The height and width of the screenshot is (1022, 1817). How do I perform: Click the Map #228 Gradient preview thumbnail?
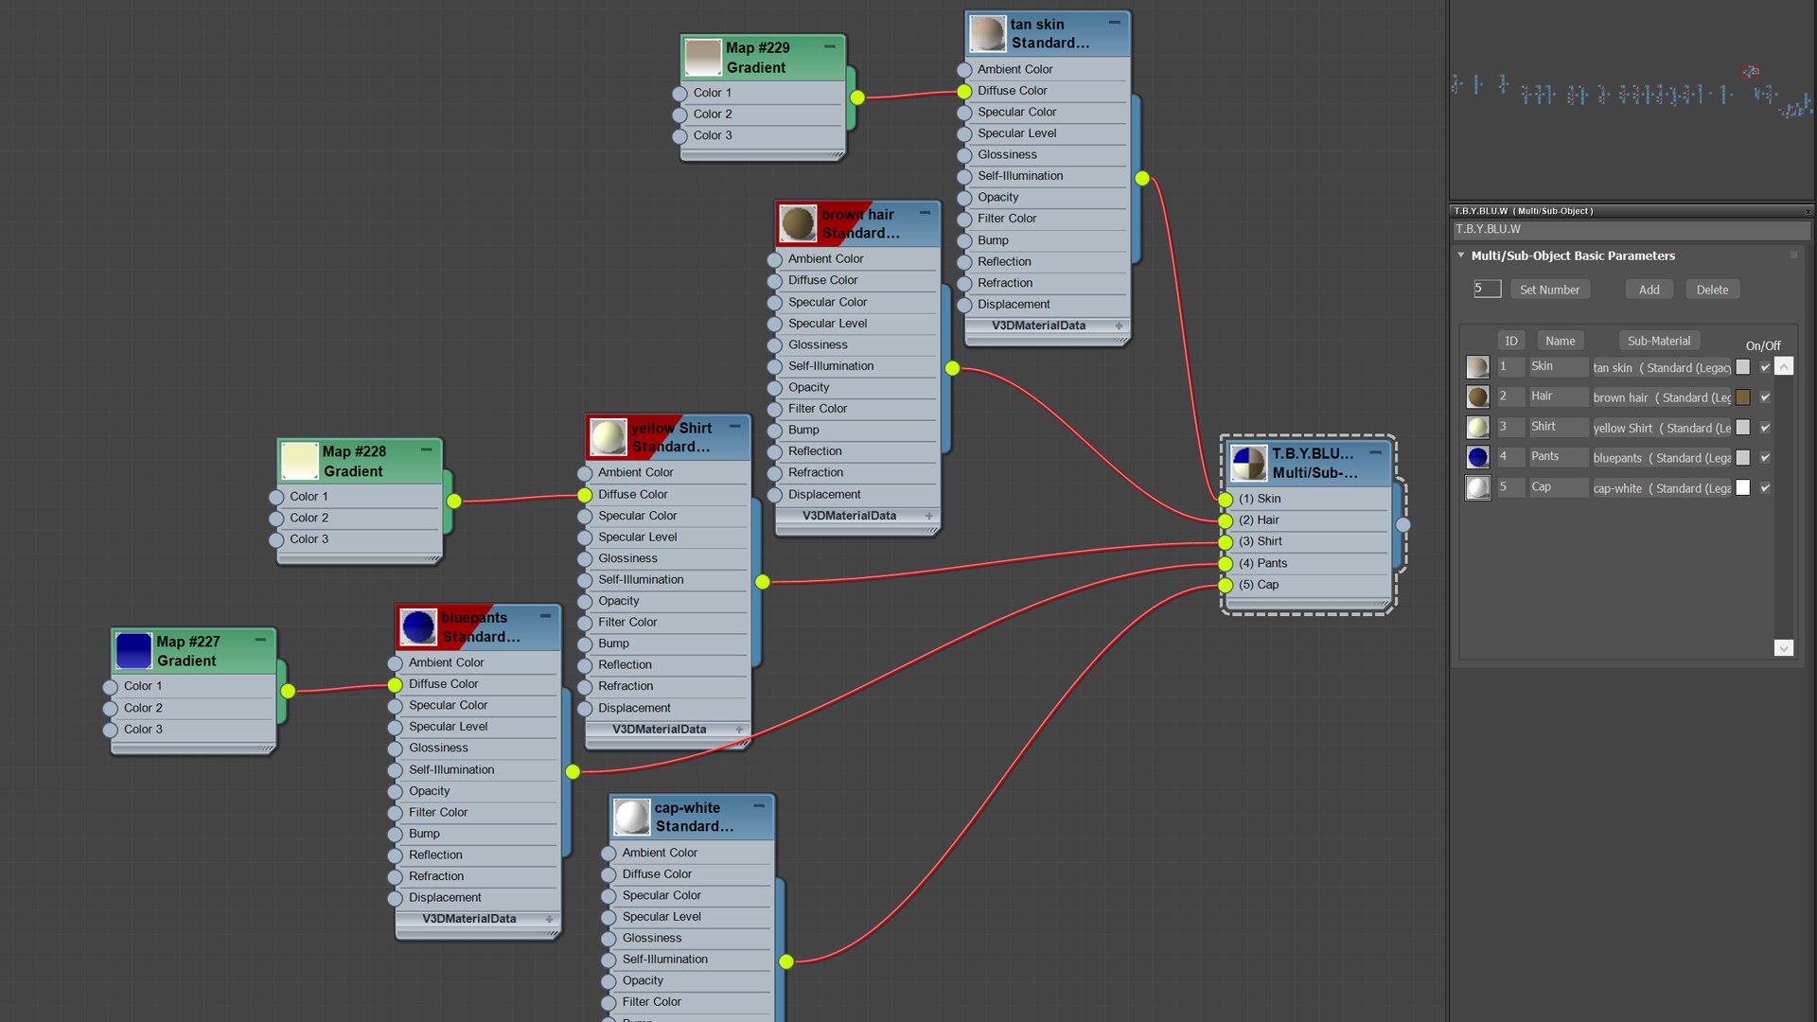300,461
